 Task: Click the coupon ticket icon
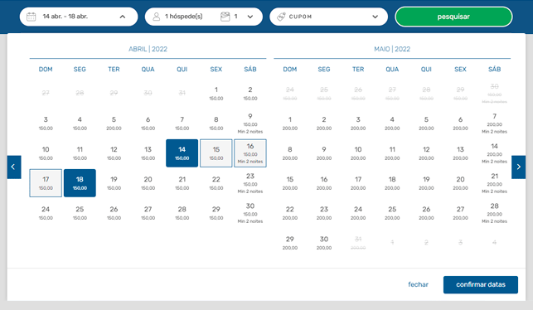click(281, 17)
